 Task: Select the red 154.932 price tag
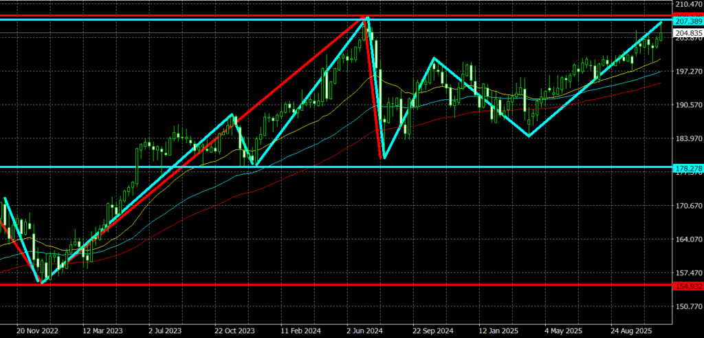point(687,285)
